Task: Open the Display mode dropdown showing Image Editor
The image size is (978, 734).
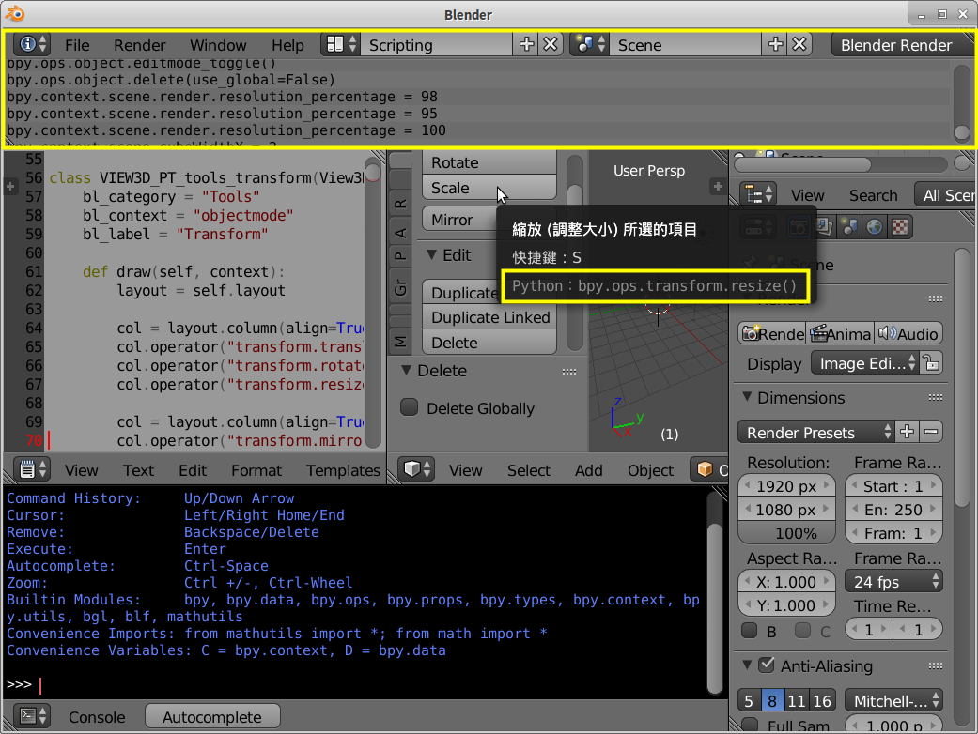Action: point(863,362)
